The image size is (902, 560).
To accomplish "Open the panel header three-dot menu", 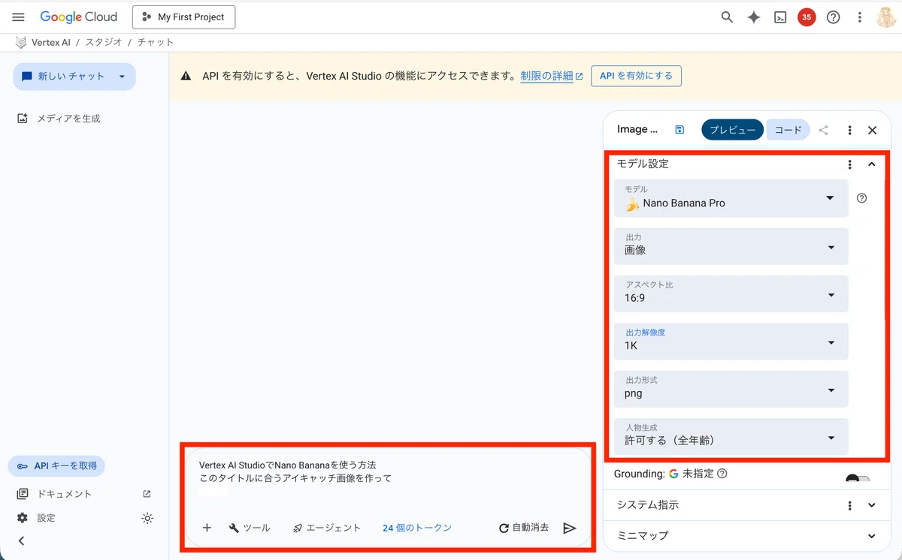I will click(x=849, y=130).
